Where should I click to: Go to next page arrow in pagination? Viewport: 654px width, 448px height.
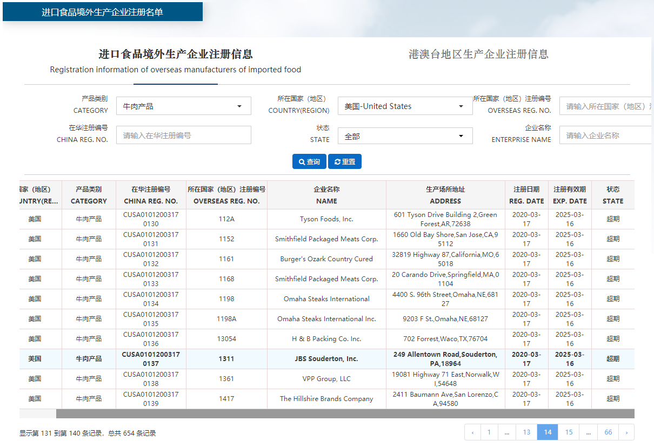tap(626, 432)
